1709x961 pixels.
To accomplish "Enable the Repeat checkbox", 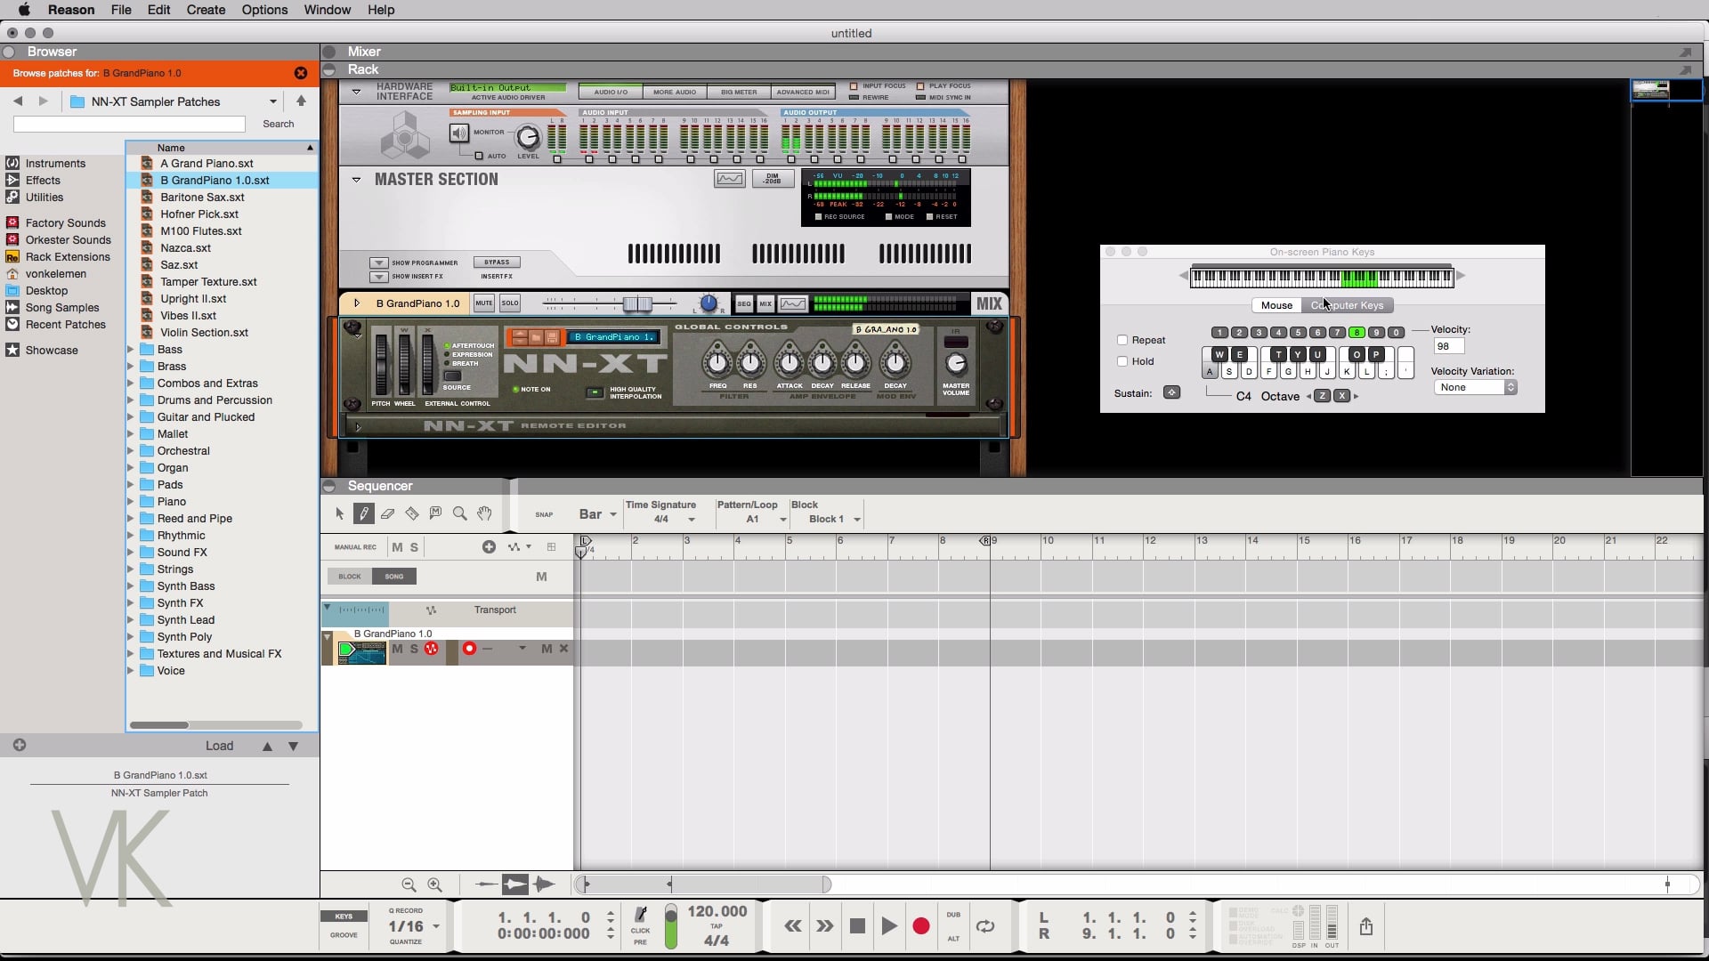I will [x=1122, y=340].
